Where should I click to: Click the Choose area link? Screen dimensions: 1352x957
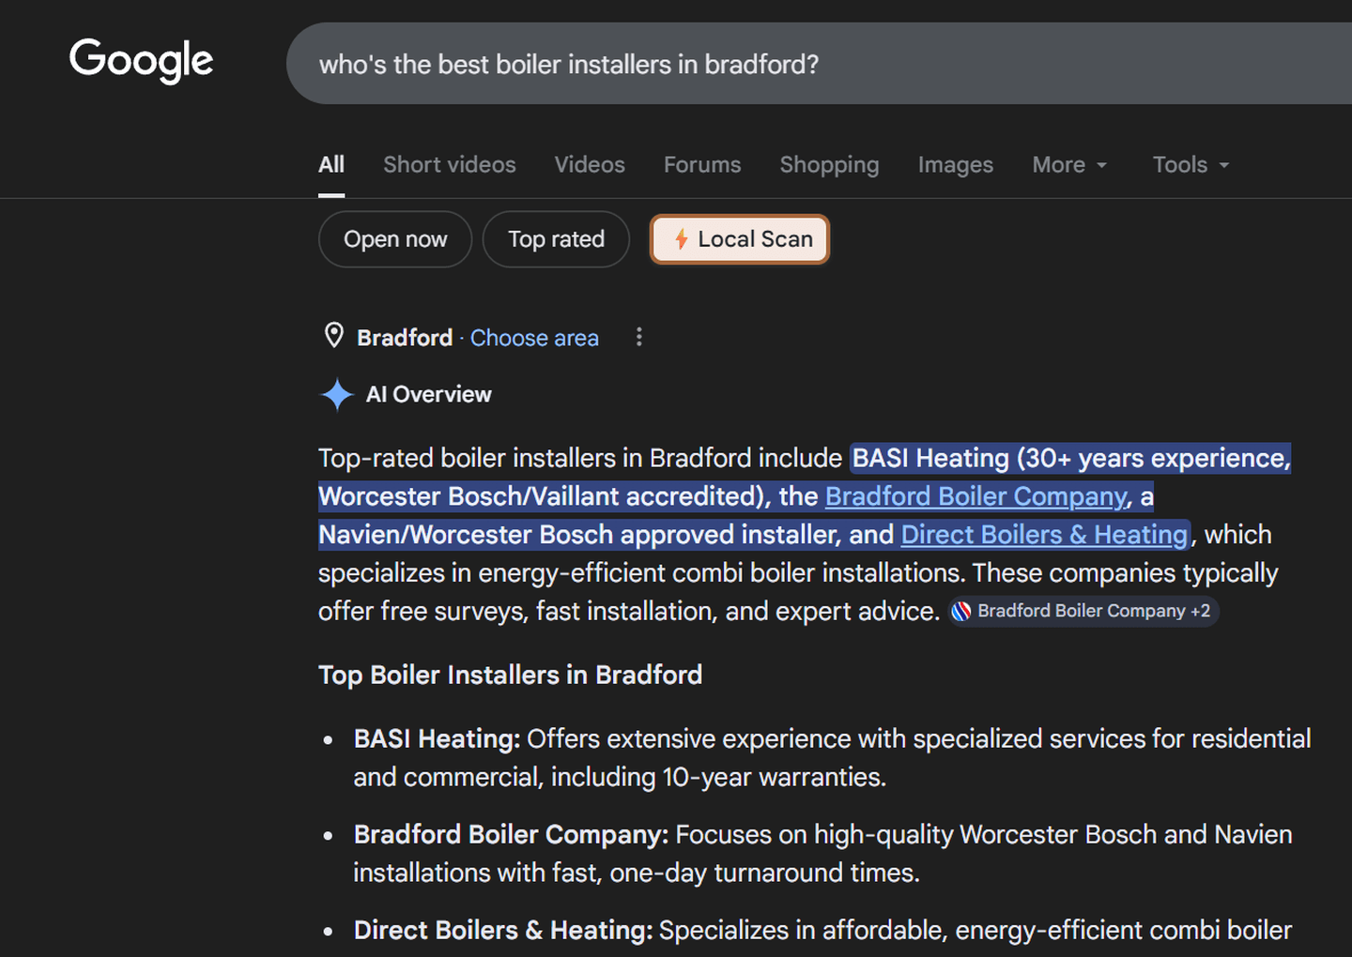[534, 338]
